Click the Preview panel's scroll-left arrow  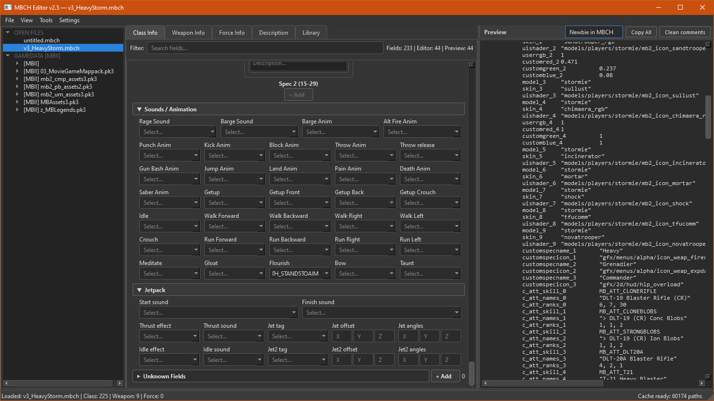485,383
